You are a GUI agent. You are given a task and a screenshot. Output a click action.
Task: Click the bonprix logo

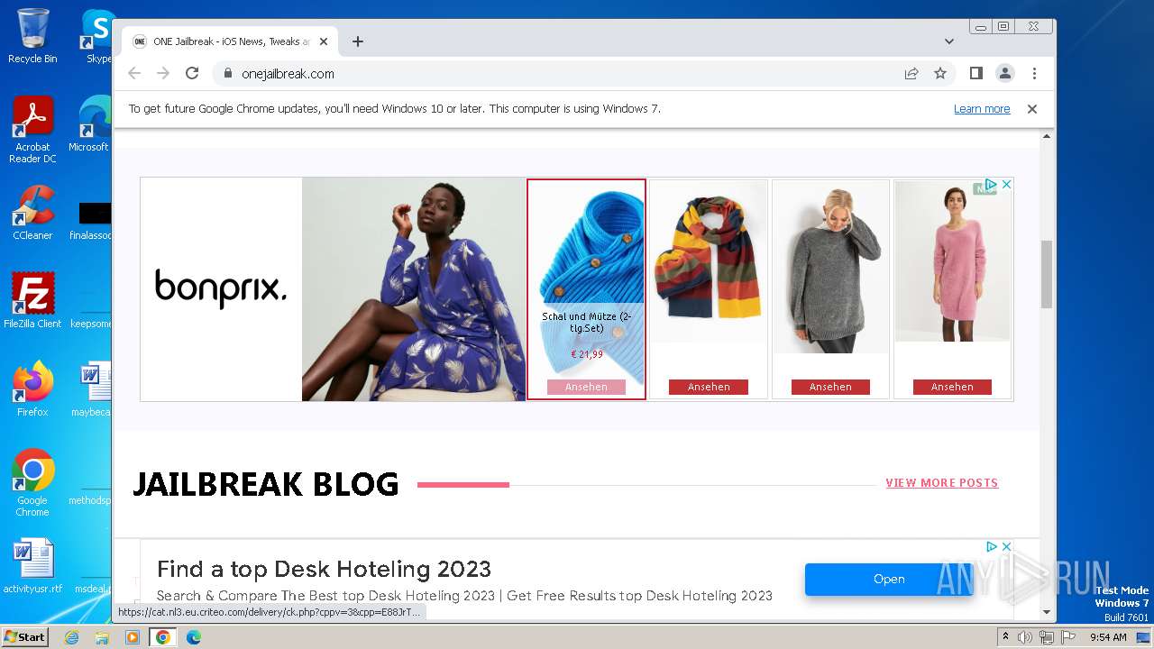point(221,289)
